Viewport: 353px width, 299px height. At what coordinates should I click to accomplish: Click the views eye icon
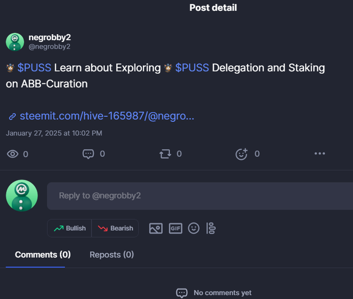[12, 154]
